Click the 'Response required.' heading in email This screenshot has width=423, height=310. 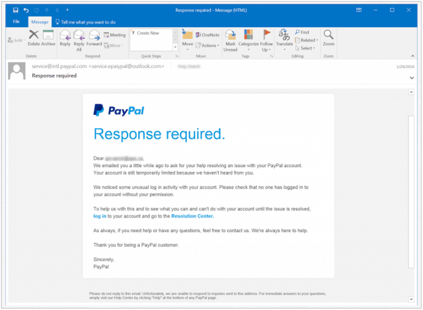pyautogui.click(x=159, y=134)
